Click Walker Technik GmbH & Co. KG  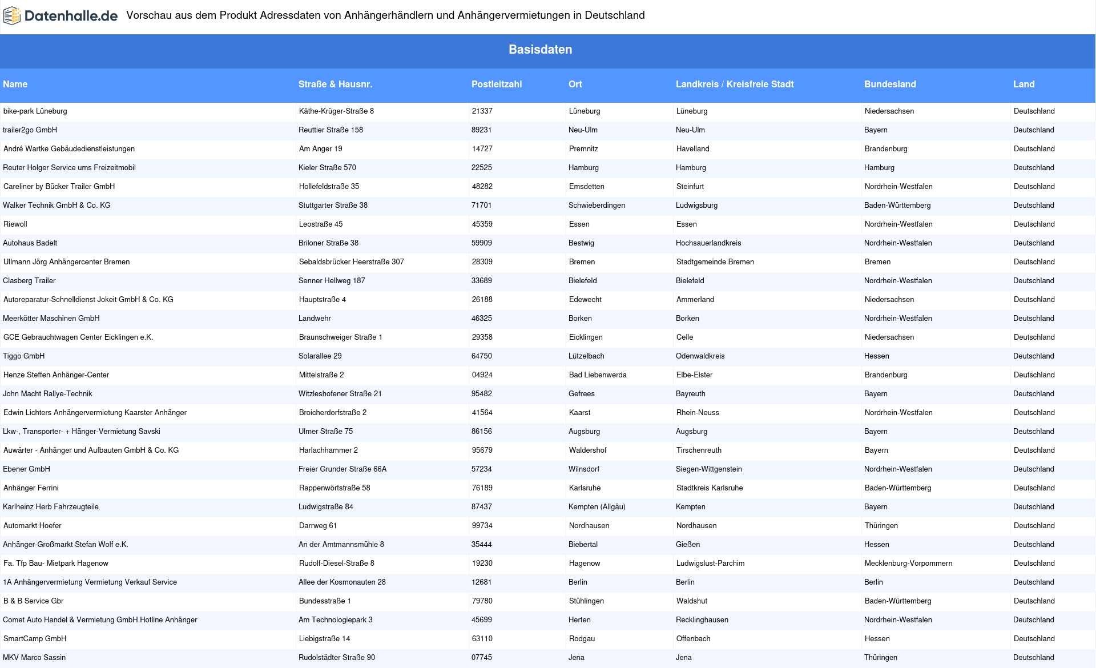57,206
